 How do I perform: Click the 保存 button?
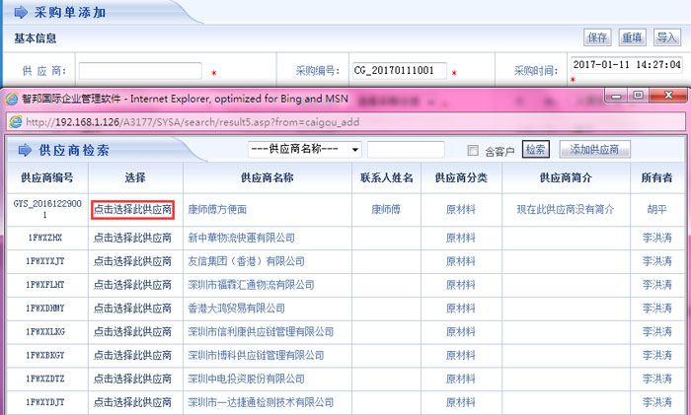tap(598, 37)
